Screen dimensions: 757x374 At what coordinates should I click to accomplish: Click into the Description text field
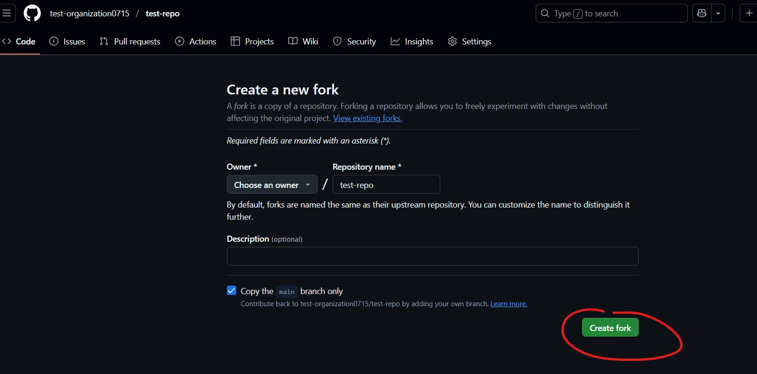click(433, 256)
